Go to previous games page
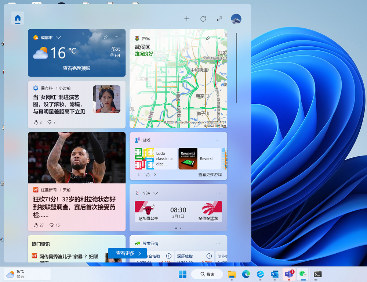This screenshot has width=367, height=282. pos(139,175)
